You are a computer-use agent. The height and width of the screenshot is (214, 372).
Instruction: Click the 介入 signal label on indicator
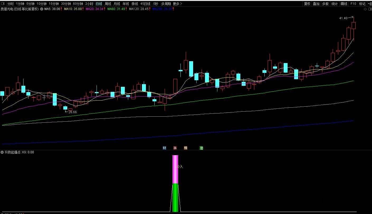pyautogui.click(x=180, y=167)
